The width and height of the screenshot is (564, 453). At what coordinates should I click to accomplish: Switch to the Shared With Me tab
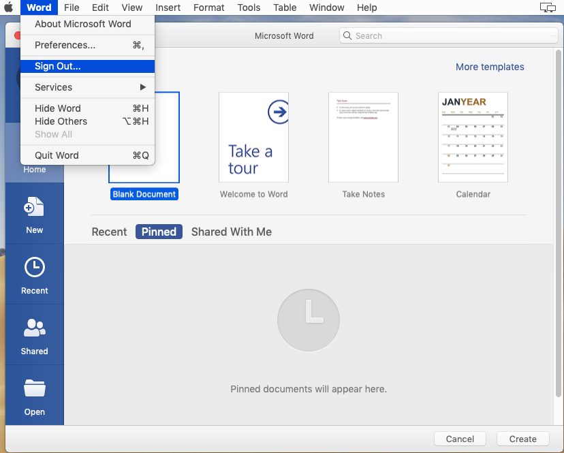pyautogui.click(x=232, y=232)
